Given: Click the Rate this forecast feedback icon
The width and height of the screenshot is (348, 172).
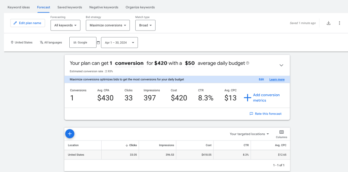Looking at the screenshot, I should [251, 114].
